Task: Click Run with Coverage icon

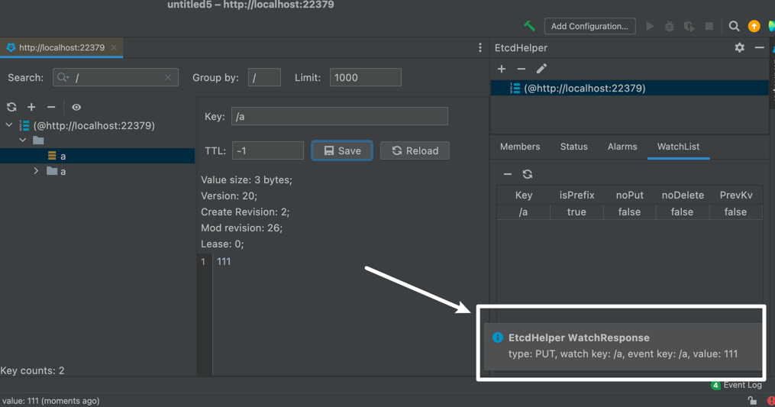Action: [x=689, y=26]
